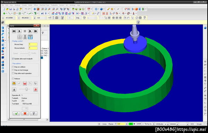Open the line style dropdown
Screen dimensions: 208x133
tap(177, 124)
